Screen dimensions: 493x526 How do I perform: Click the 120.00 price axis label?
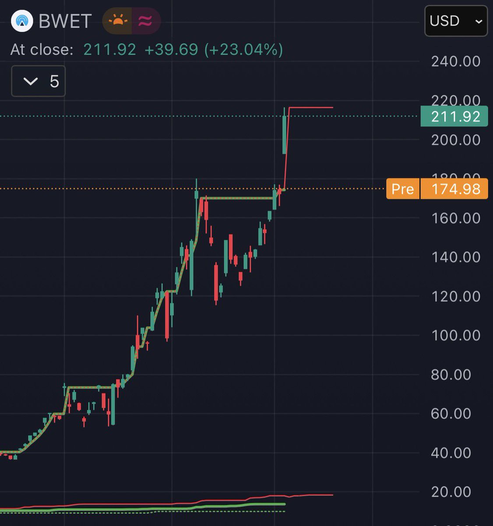point(456,296)
